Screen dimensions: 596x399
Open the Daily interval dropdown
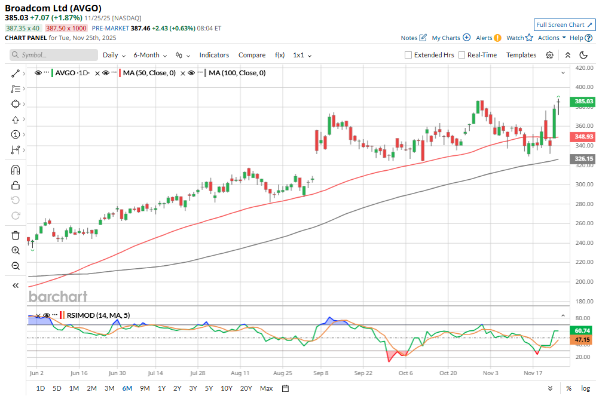[x=114, y=55]
